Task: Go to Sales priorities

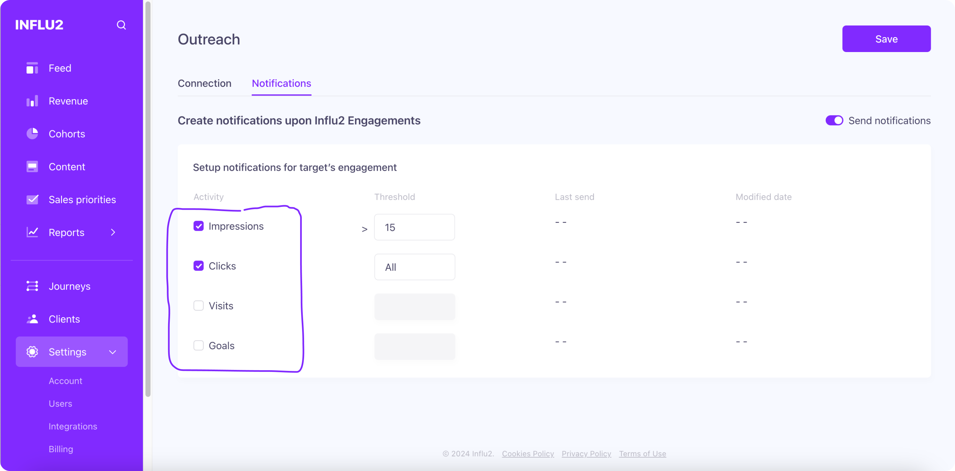Action: point(82,200)
